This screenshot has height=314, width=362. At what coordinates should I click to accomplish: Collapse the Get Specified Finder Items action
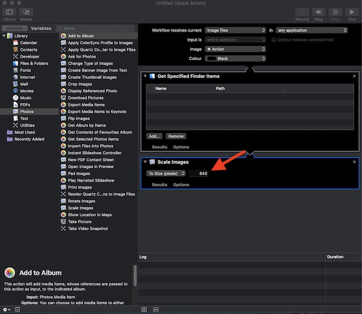[x=145, y=76]
